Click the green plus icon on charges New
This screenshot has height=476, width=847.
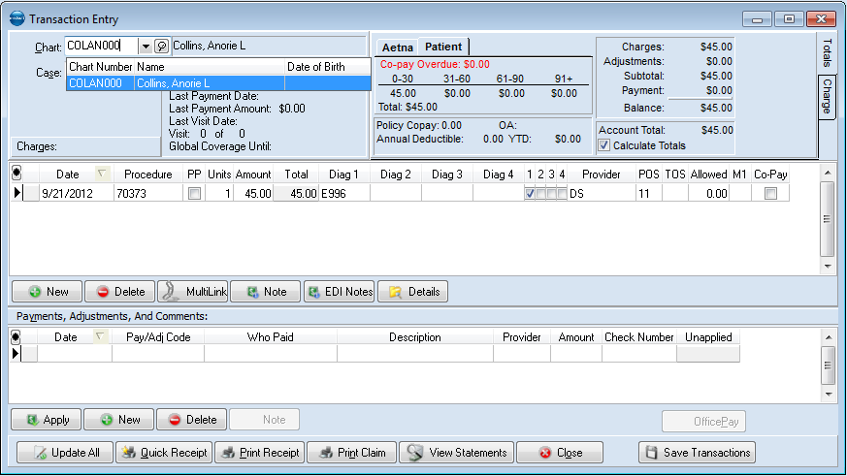35,292
